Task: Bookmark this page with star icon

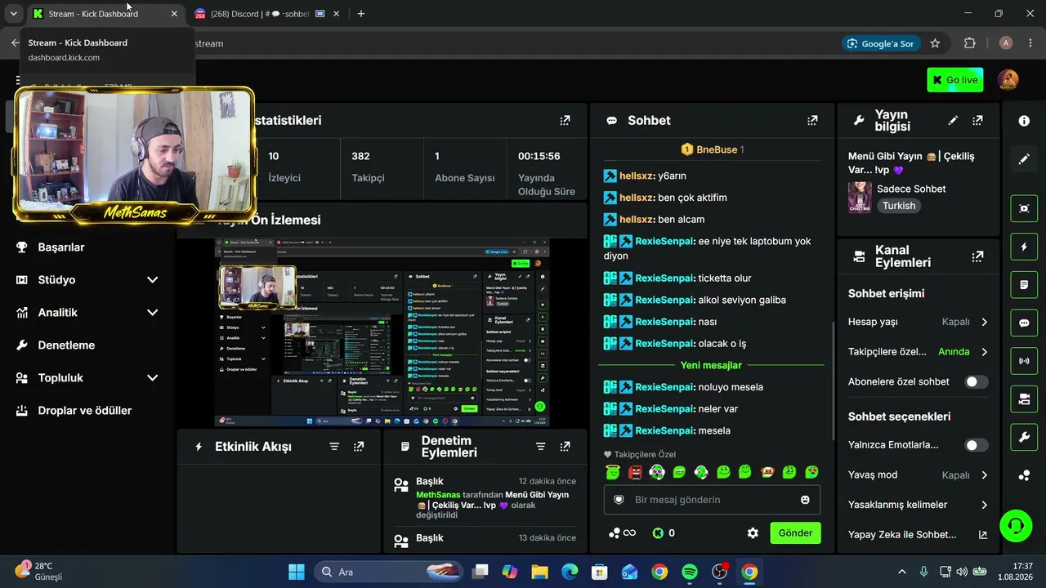Action: 935,43
